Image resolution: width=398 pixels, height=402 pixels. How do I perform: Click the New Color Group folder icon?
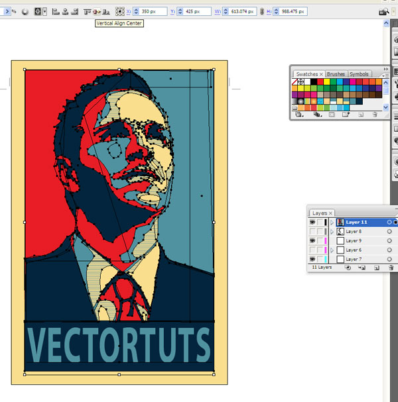point(346,115)
